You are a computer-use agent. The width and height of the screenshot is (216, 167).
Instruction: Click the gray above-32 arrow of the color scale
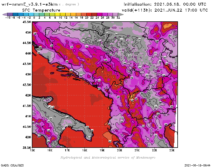120,15
